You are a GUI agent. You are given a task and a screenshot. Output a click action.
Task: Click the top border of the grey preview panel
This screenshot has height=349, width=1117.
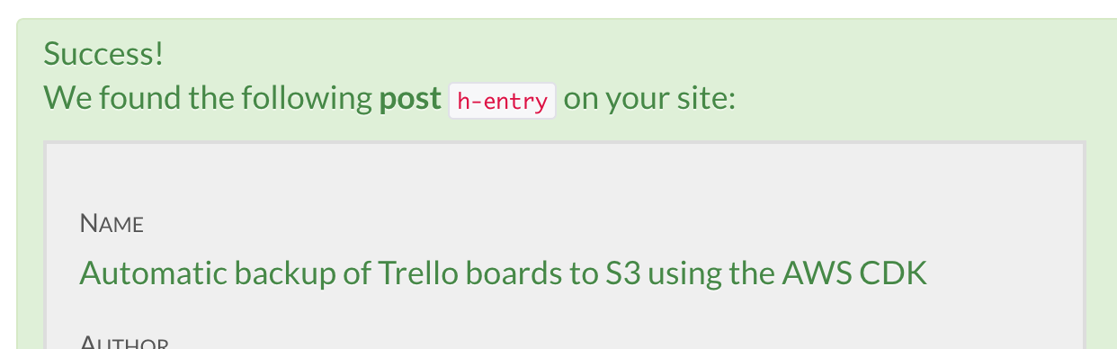pyautogui.click(x=565, y=141)
